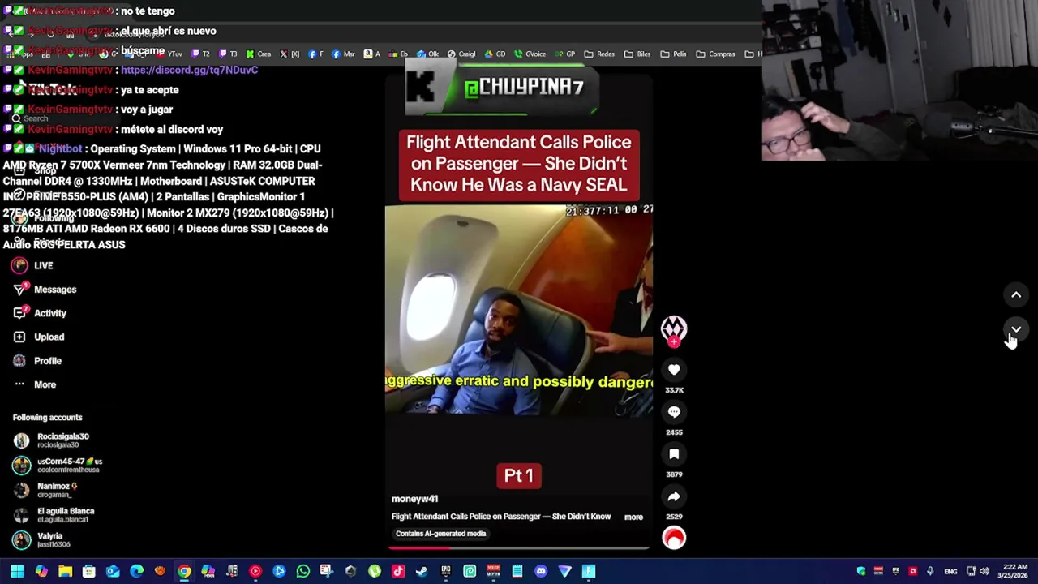Image resolution: width=1038 pixels, height=584 pixels.
Task: Open the Msr Facebook bookmark
Action: [x=343, y=54]
